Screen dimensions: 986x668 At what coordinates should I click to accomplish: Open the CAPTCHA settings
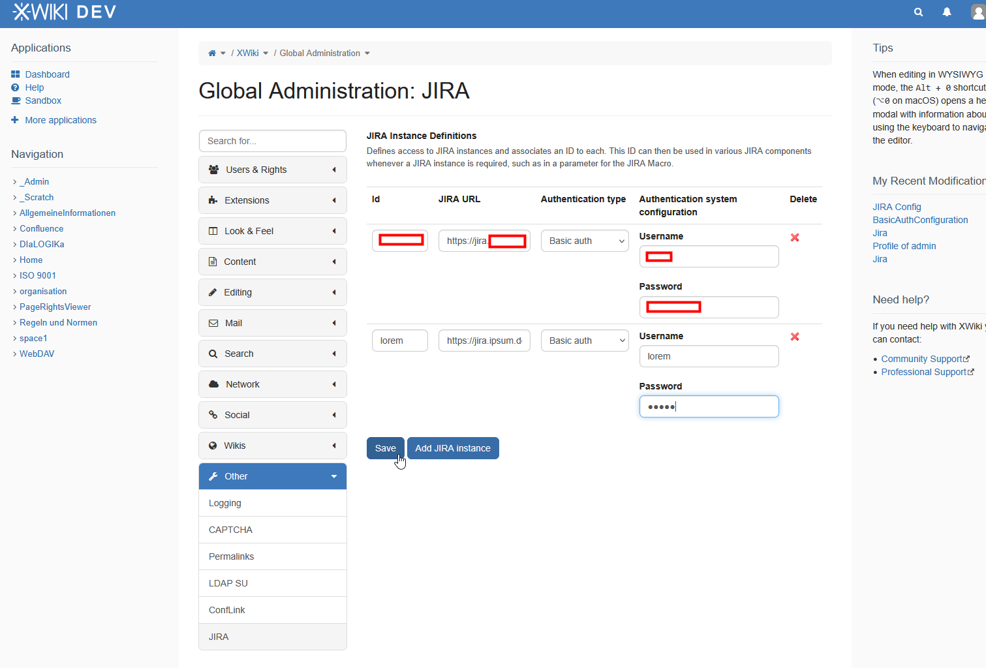coord(273,530)
